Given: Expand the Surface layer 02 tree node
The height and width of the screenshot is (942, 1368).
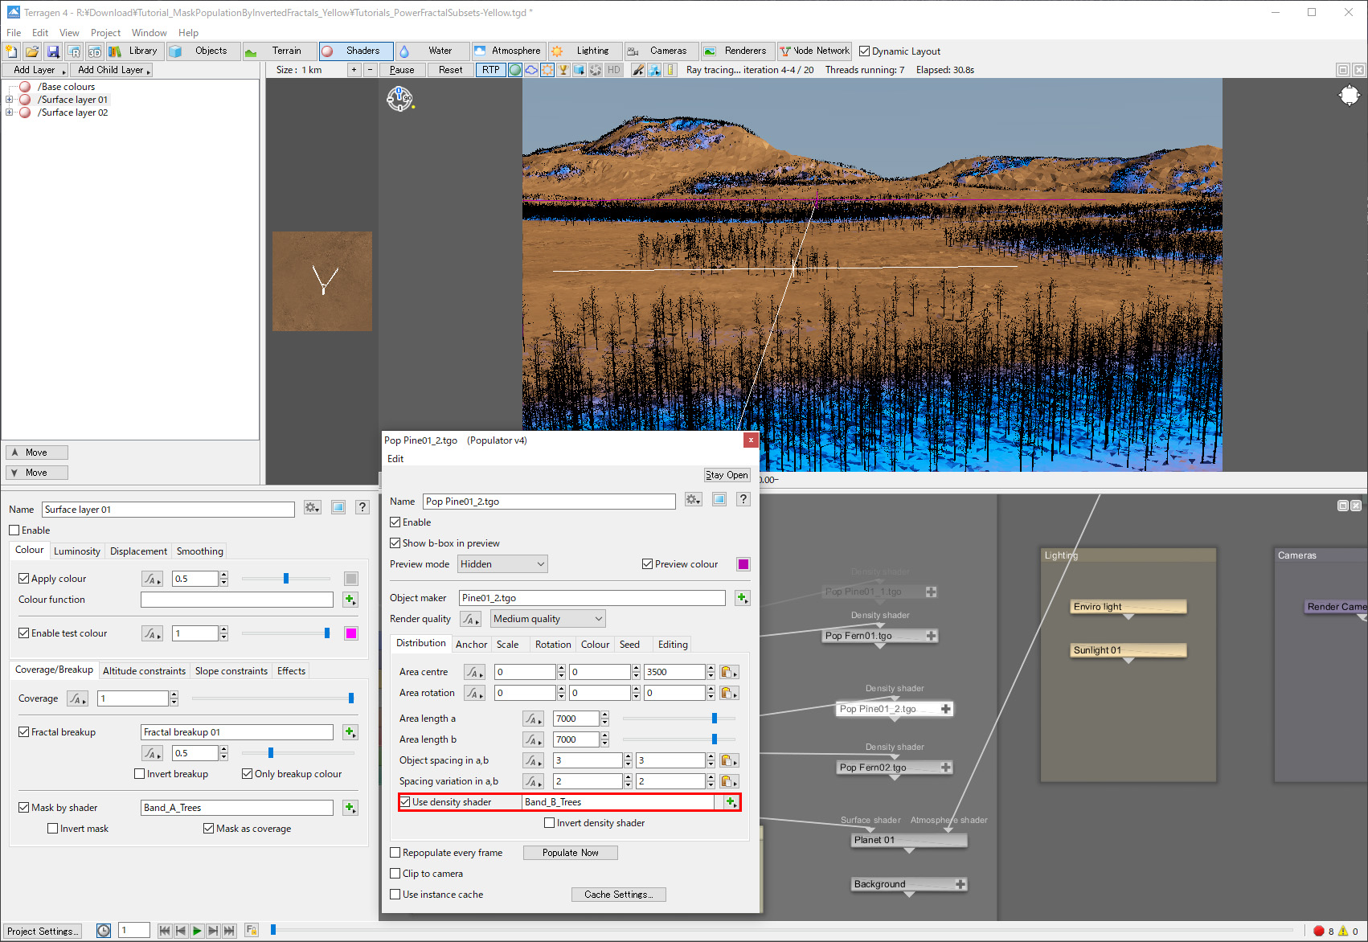Looking at the screenshot, I should (10, 113).
